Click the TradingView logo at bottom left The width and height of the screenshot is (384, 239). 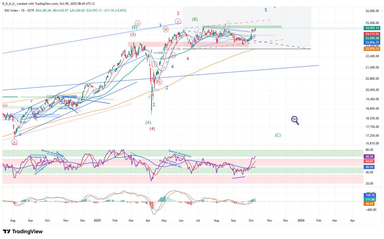[23, 232]
